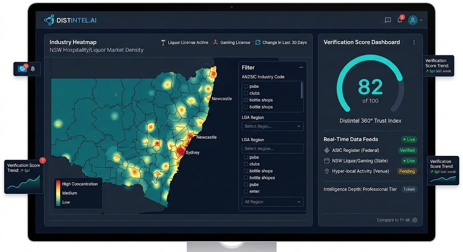The height and width of the screenshot is (252, 463).
Task: Click the Token badge for Intelligence Depth
Action: (409, 189)
